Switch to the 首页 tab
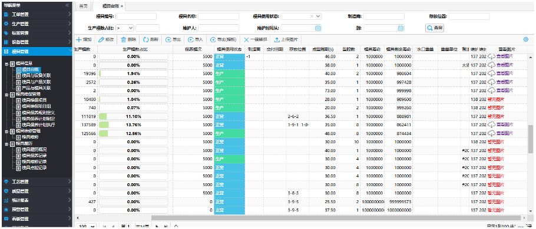This screenshot has width=536, height=229. pos(83,6)
